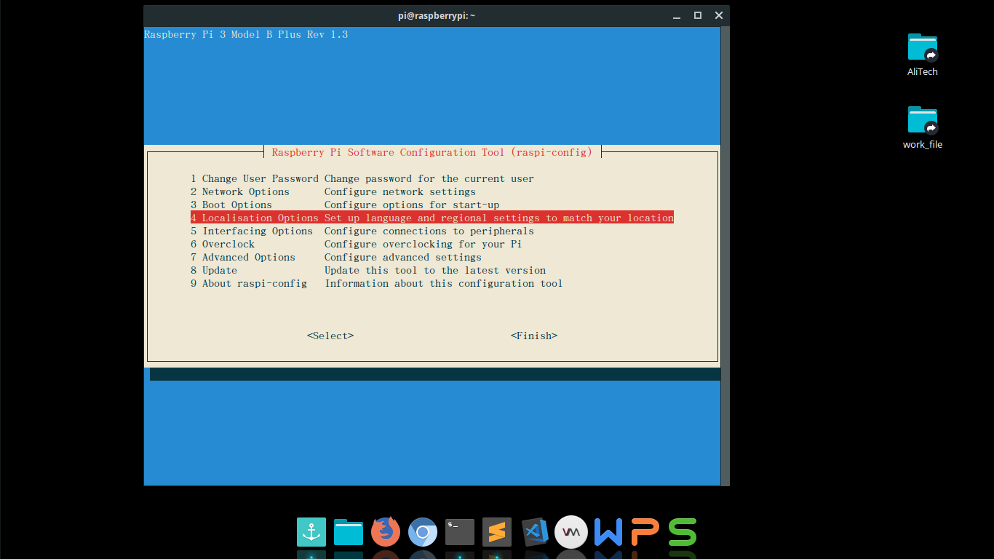Viewport: 994px width, 559px height.
Task: Click the <Finish> button
Action: pos(534,336)
